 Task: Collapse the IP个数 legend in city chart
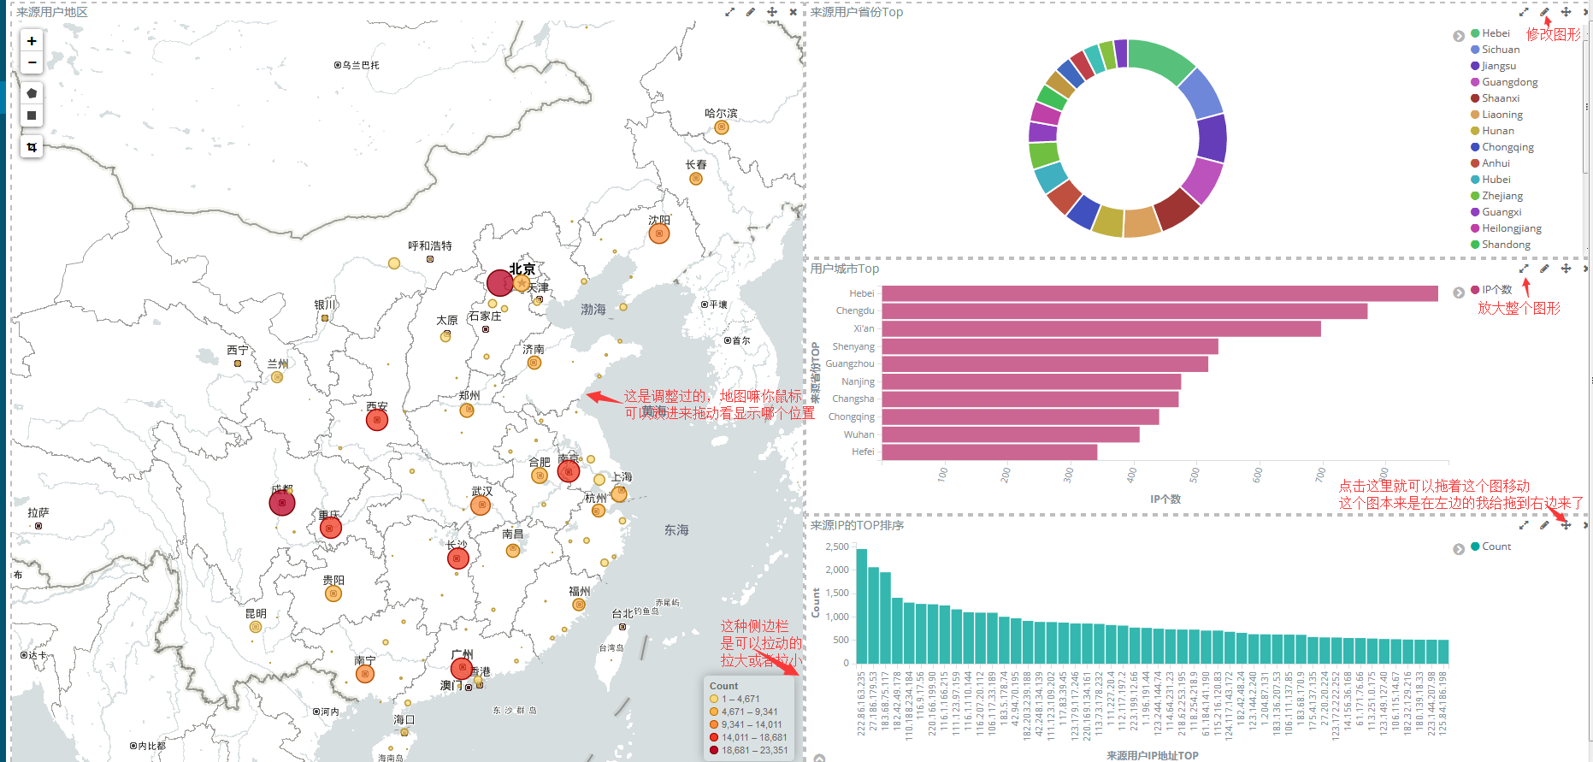(x=1459, y=292)
